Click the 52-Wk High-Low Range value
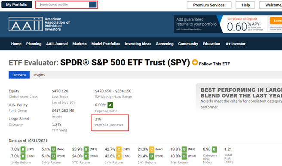282x166 pixels. [113, 91]
